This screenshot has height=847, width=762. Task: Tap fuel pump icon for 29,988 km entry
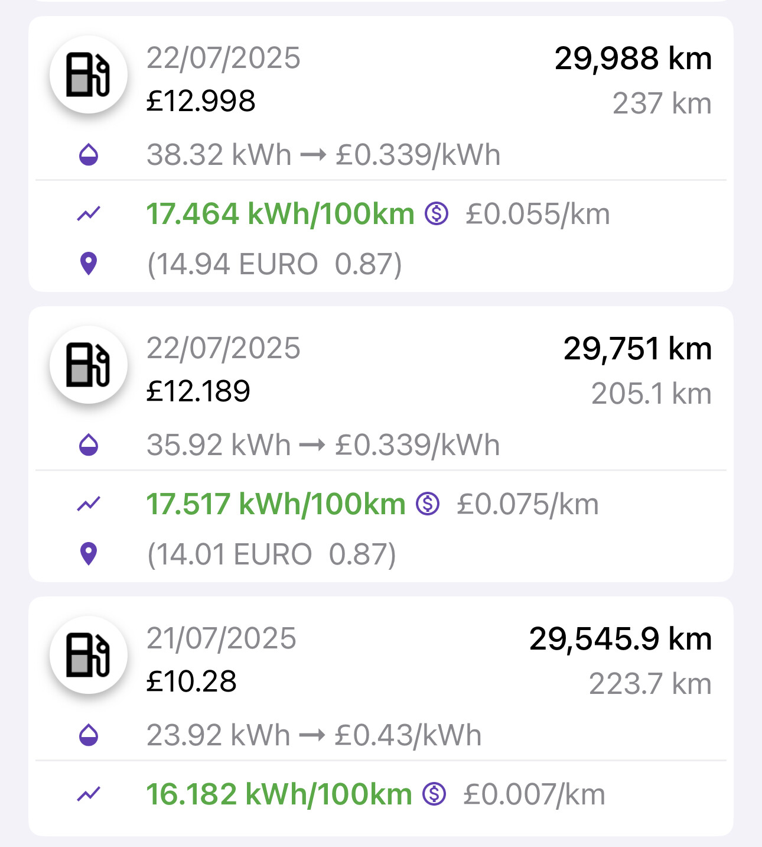pos(89,74)
